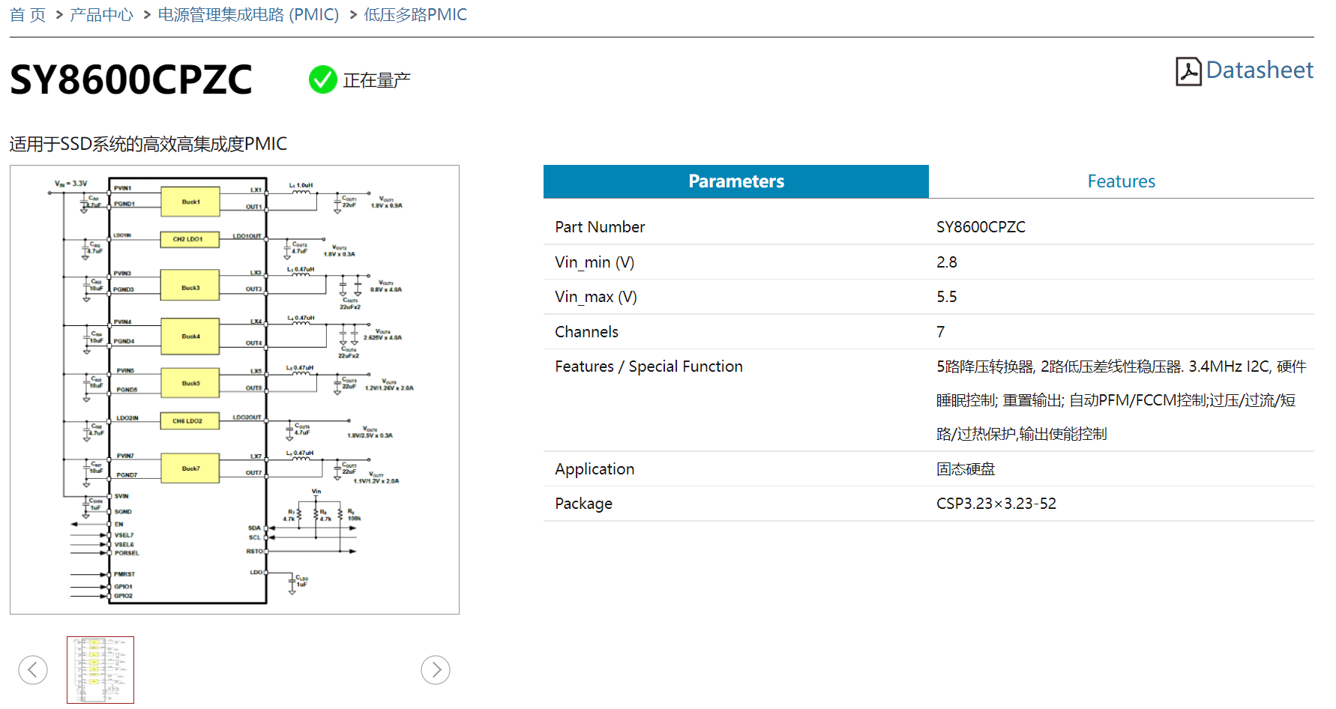Select the Application label

coord(595,469)
